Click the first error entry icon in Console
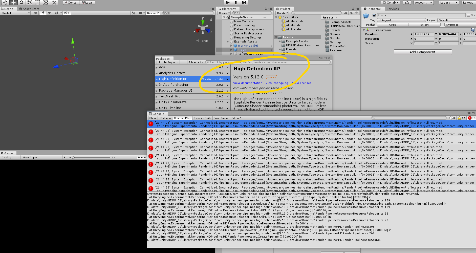 (x=151, y=124)
